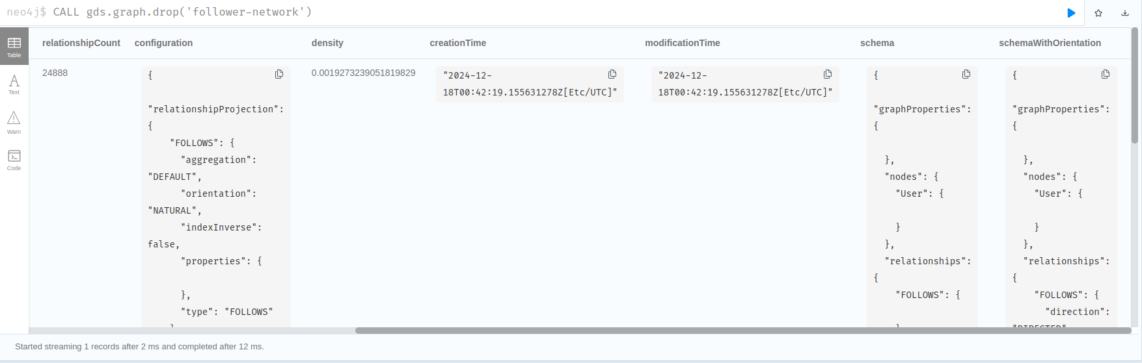The width and height of the screenshot is (1142, 363).
Task: Copy the schema cell JSON
Action: click(x=966, y=75)
